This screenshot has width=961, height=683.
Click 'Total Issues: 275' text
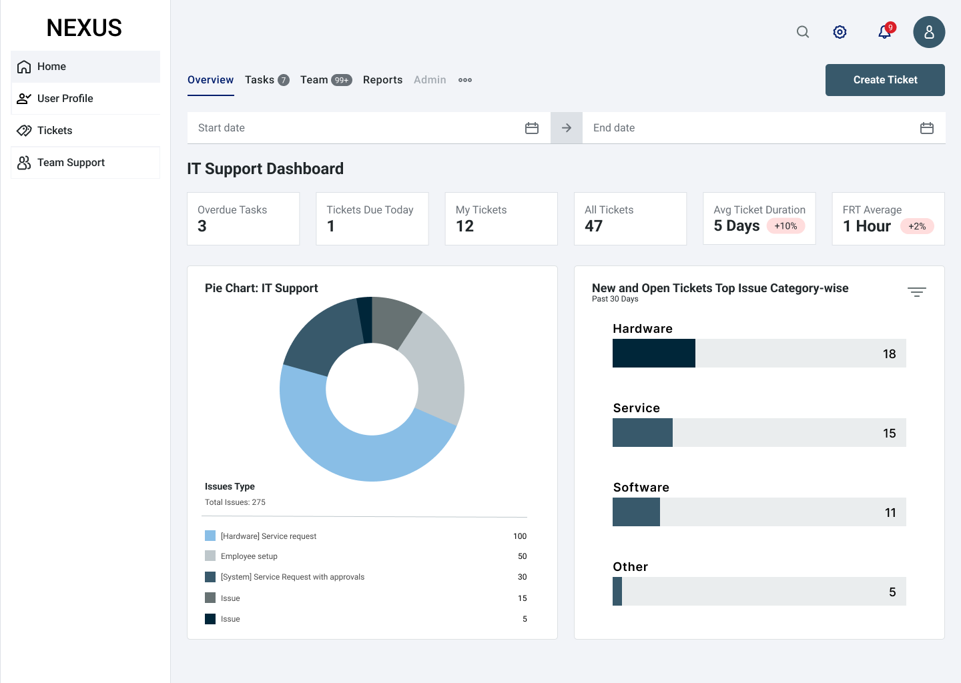click(x=235, y=502)
